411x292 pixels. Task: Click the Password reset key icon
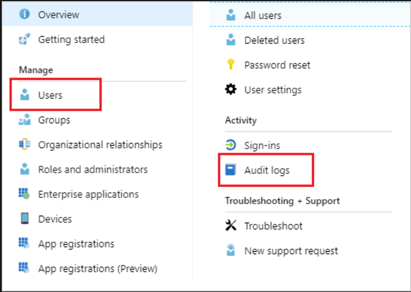click(231, 65)
